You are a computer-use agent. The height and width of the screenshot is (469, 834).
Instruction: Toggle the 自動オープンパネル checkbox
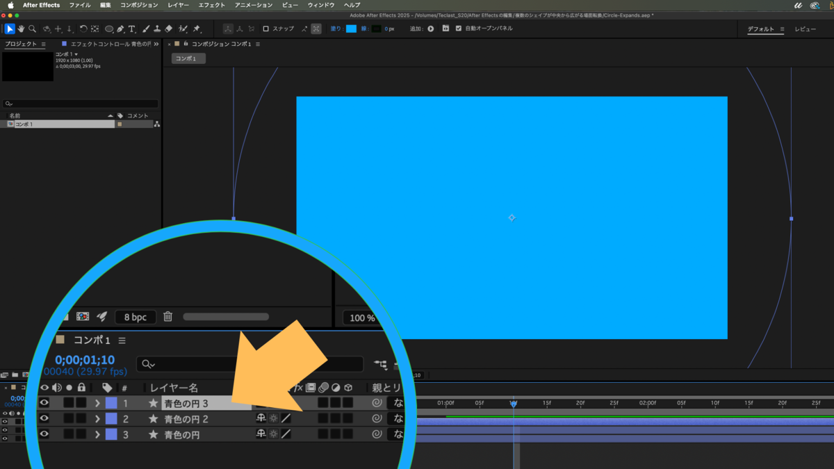point(458,28)
